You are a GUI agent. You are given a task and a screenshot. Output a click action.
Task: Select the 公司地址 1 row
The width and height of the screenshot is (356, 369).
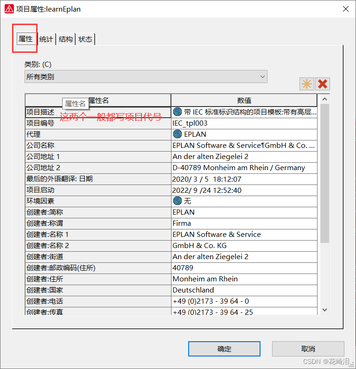[98, 157]
